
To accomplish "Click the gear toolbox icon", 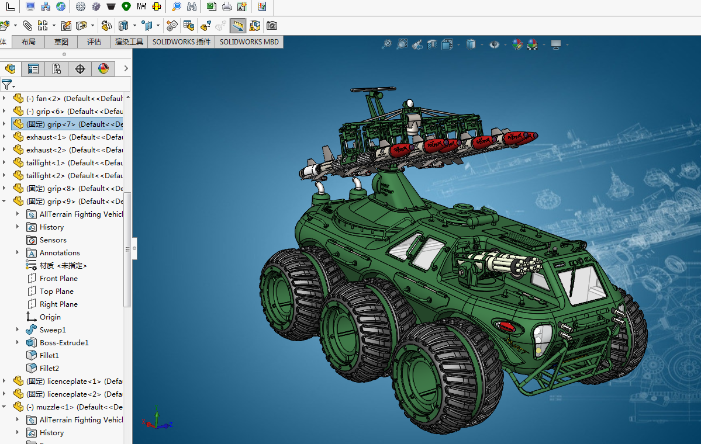I will [81, 6].
